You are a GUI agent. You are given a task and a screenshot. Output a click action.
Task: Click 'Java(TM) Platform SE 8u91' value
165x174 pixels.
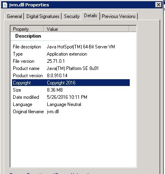[x=72, y=68]
